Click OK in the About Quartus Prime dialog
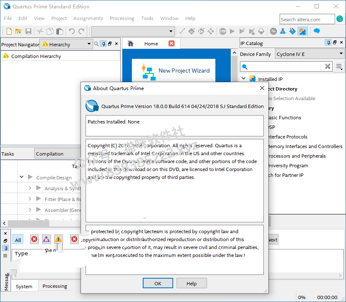The height and width of the screenshot is (302, 346). coord(158,283)
